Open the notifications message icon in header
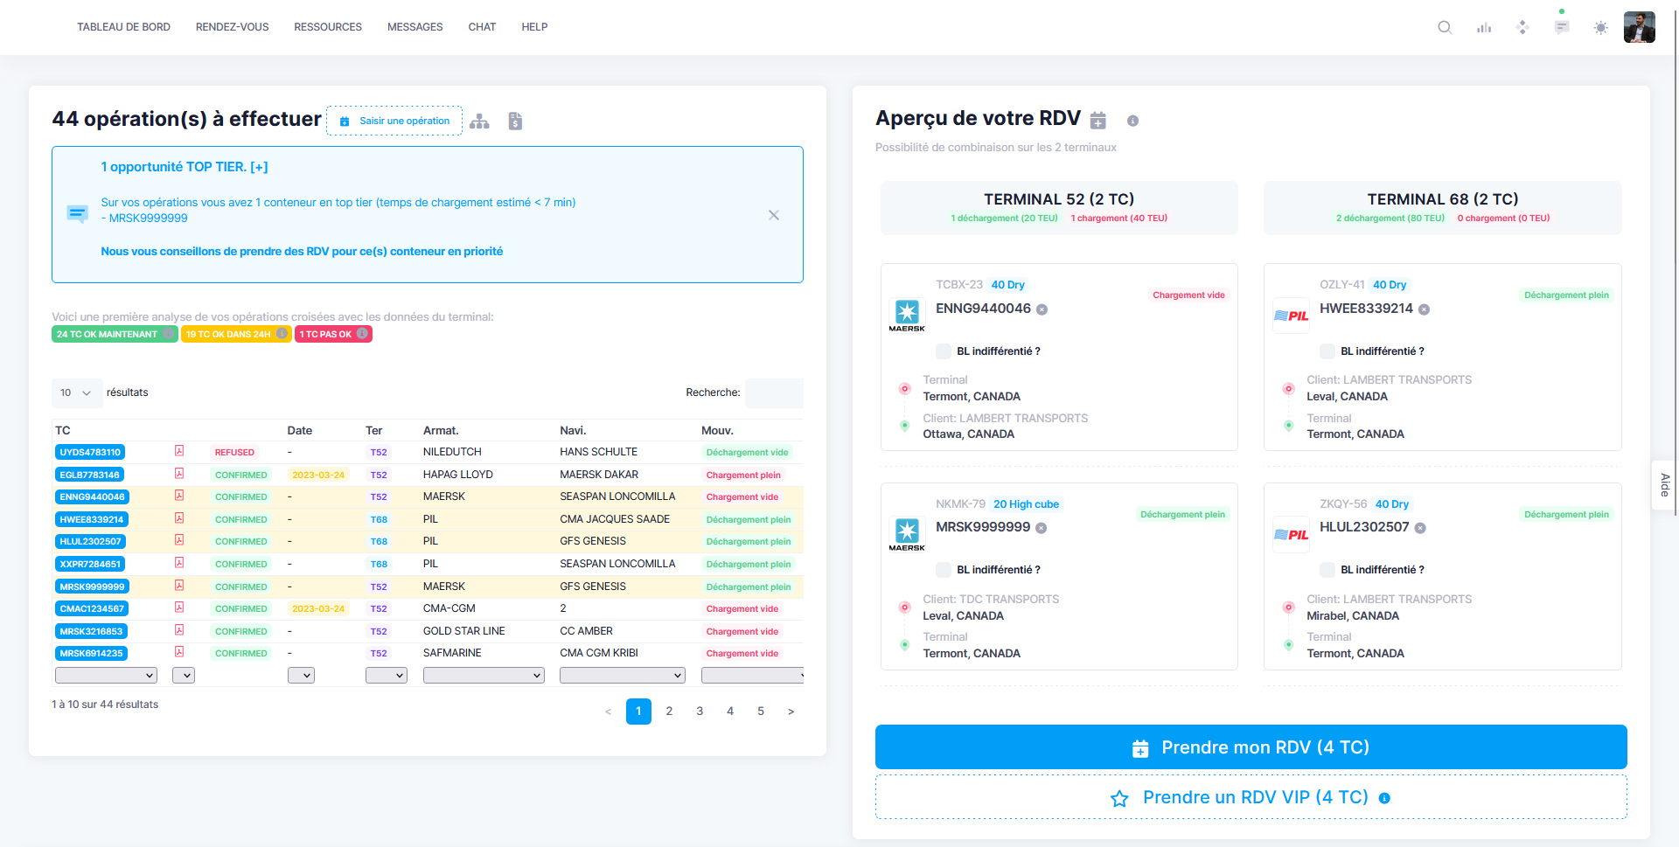1679x847 pixels. [1562, 27]
